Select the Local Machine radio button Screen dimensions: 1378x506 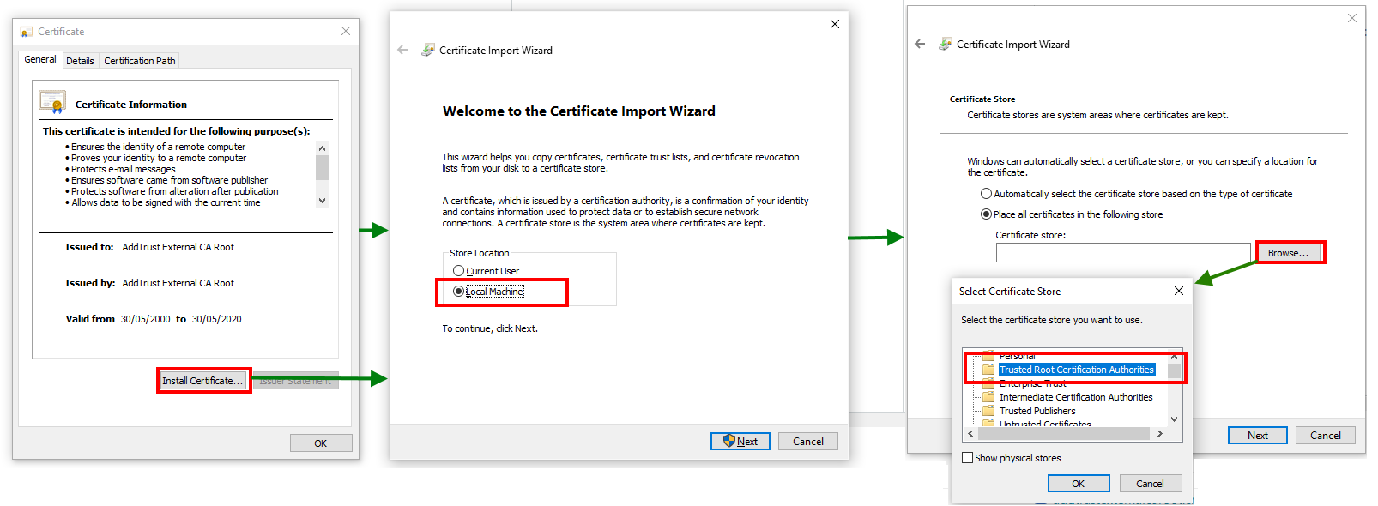point(459,292)
